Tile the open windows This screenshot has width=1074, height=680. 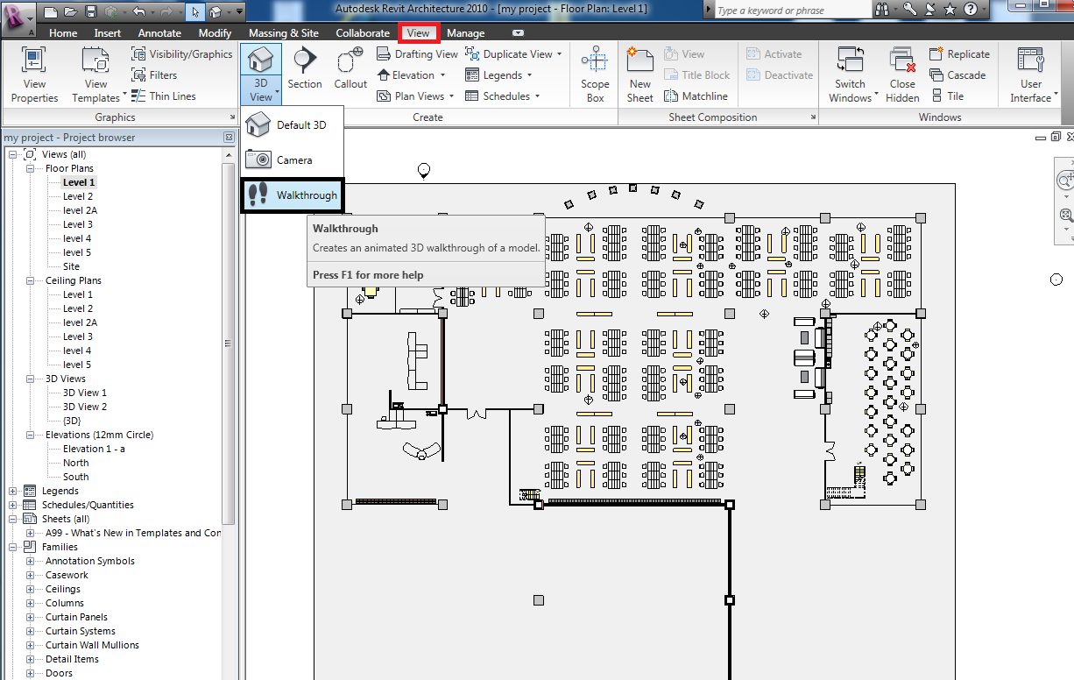[946, 96]
